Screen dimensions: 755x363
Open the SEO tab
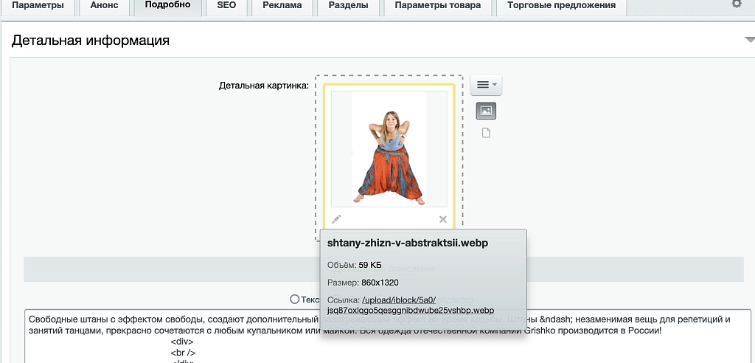pyautogui.click(x=226, y=7)
